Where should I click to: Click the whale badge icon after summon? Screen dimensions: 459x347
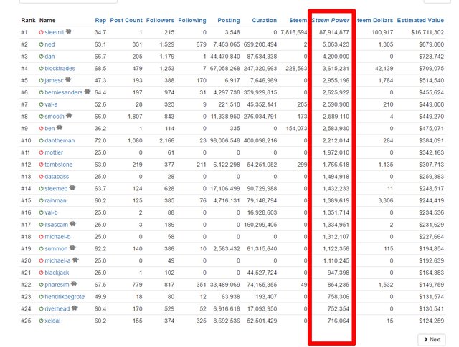(72, 248)
